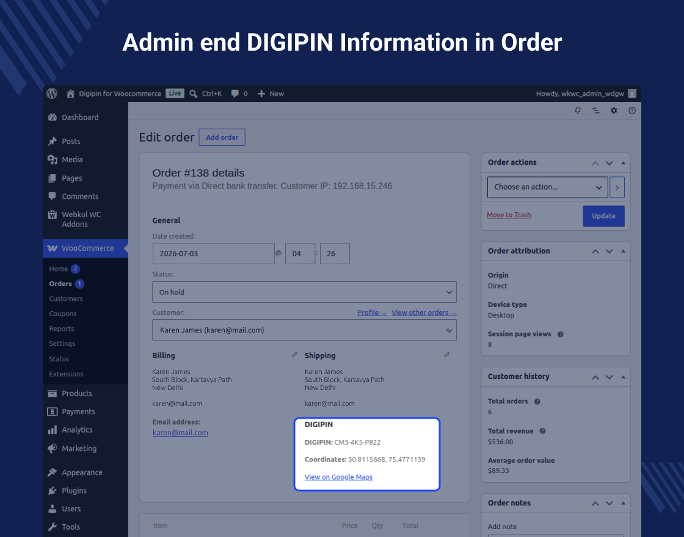Move Order actions panel up
Viewport: 684px width, 537px height.
[595, 163]
